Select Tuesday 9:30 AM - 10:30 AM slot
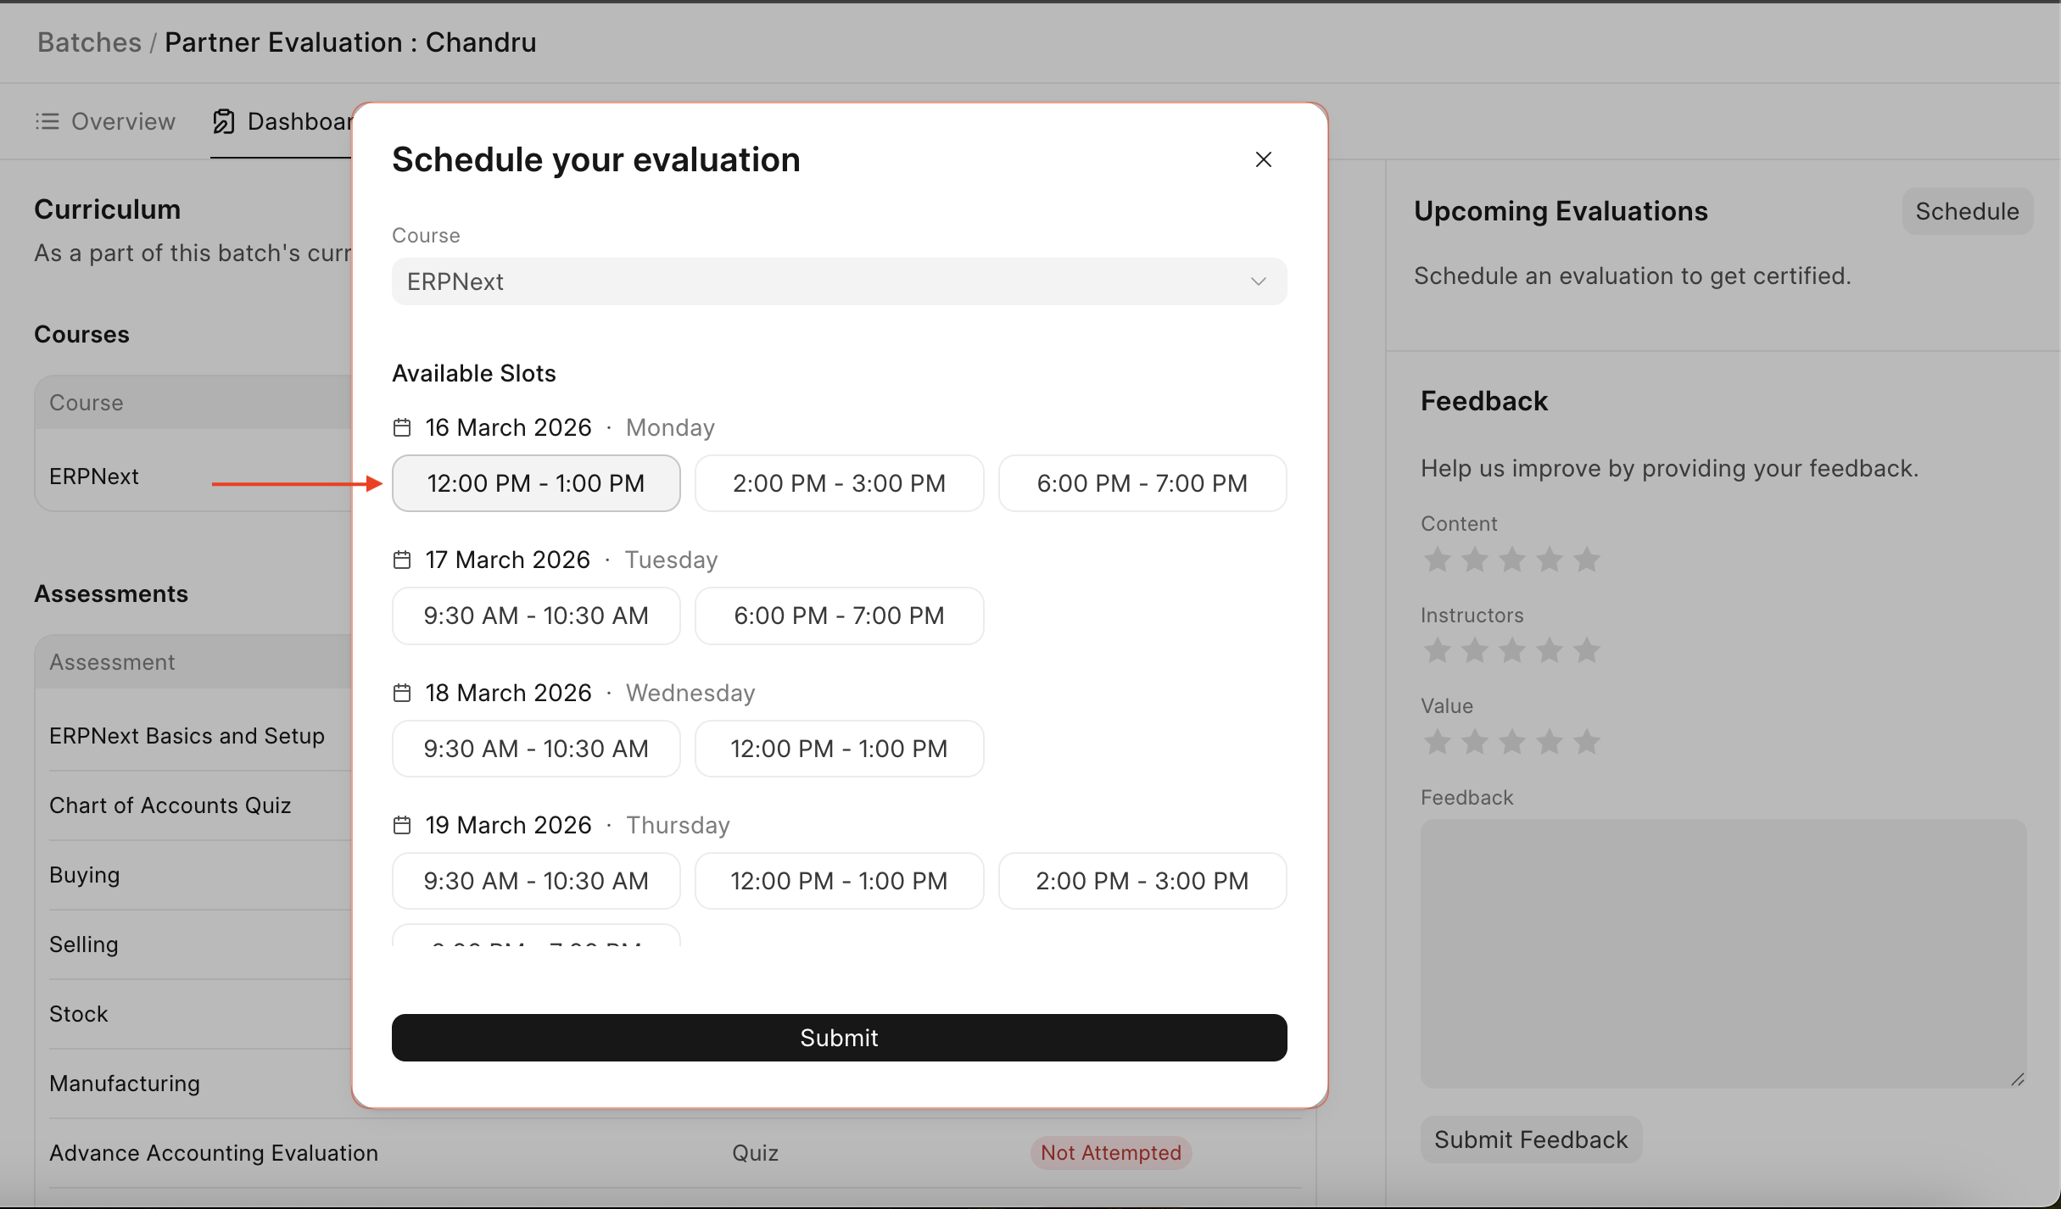2061x1209 pixels. (536, 616)
